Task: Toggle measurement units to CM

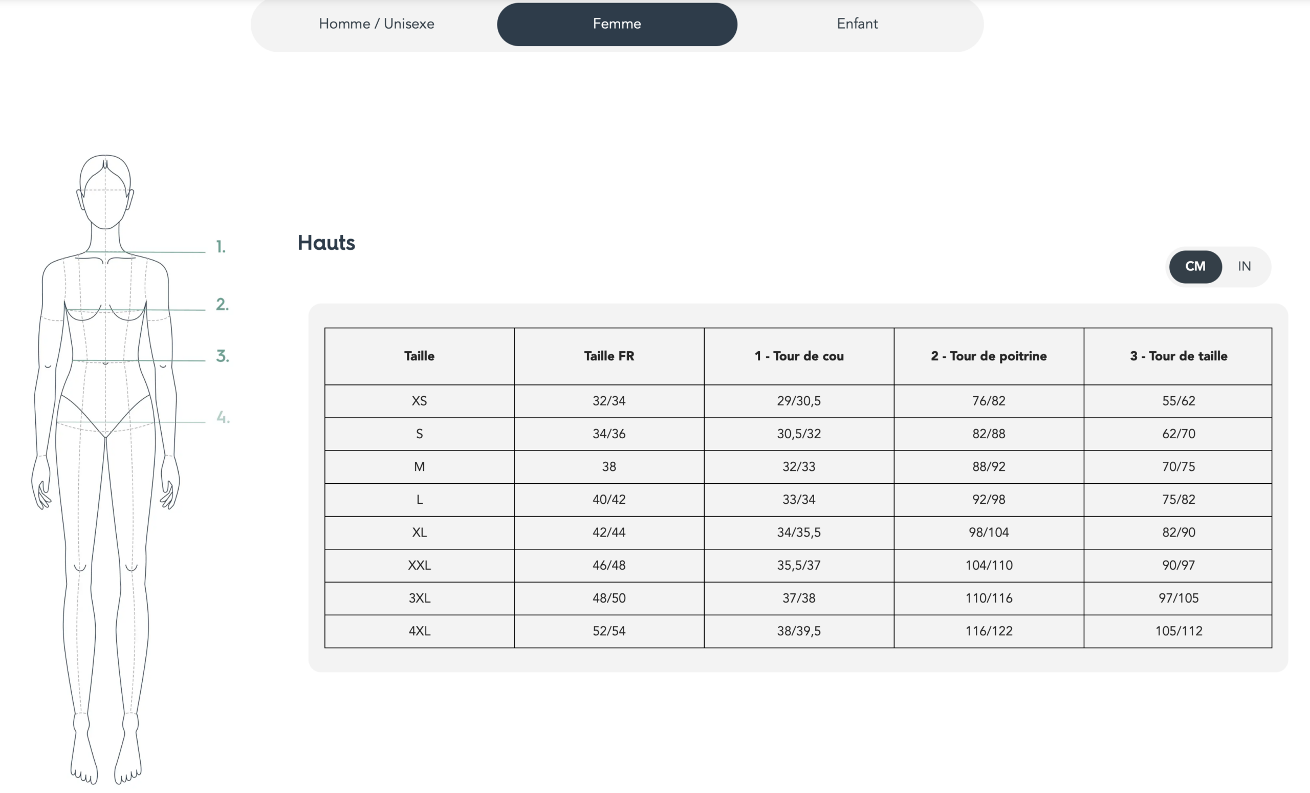Action: click(1195, 266)
